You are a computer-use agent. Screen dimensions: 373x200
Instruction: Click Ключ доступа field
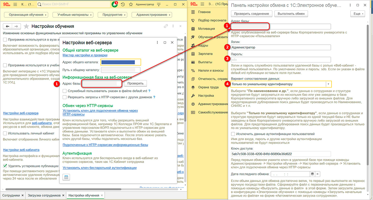(281, 154)
